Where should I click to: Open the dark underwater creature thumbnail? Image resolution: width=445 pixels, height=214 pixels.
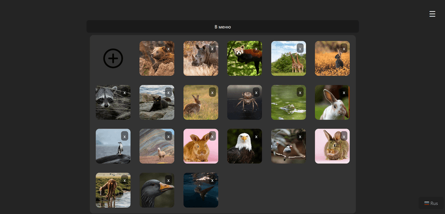pyautogui.click(x=200, y=190)
